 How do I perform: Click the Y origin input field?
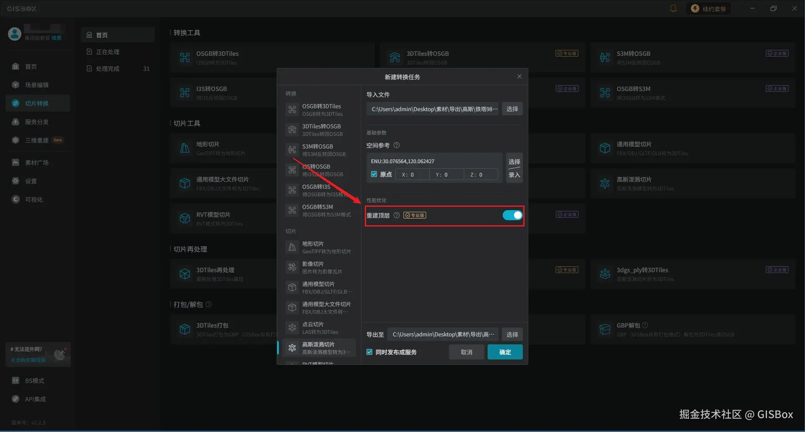coord(447,174)
